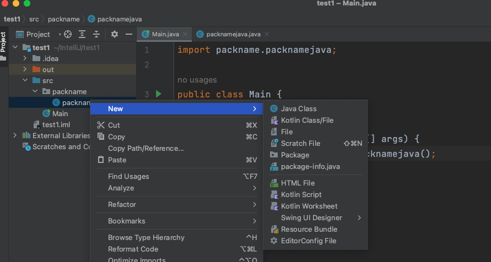
Task: Click the Kotlin Worksheet icon
Action: (x=274, y=206)
